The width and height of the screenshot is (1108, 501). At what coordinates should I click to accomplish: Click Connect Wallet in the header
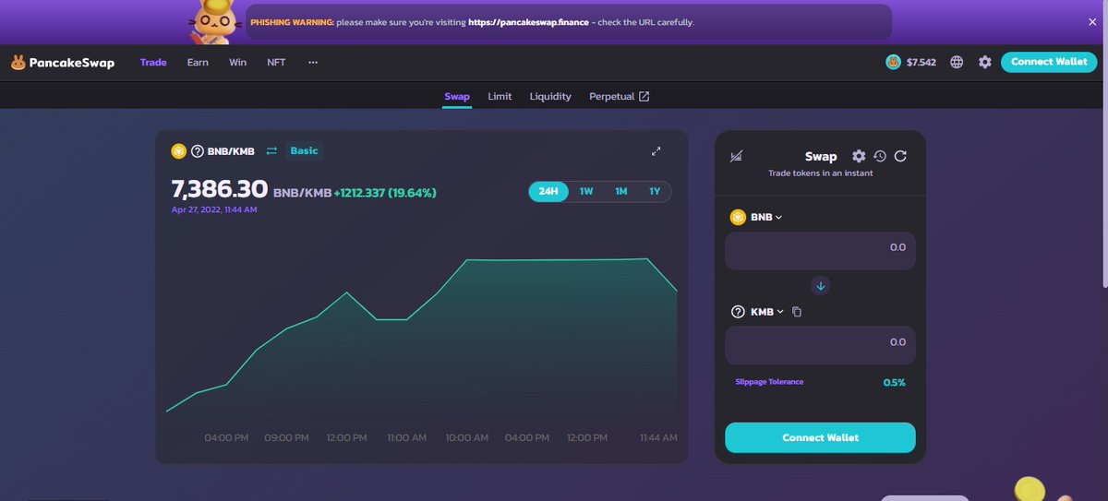[x=1049, y=62]
